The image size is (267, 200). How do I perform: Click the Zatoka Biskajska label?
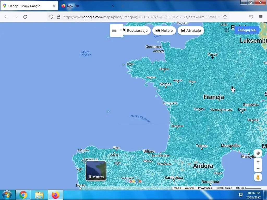(x=141, y=119)
